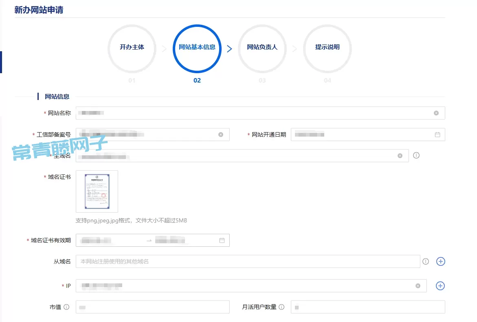Image resolution: width=477 pixels, height=322 pixels.
Task: Click the info icon beside the 主域名 field
Action: pyautogui.click(x=416, y=155)
